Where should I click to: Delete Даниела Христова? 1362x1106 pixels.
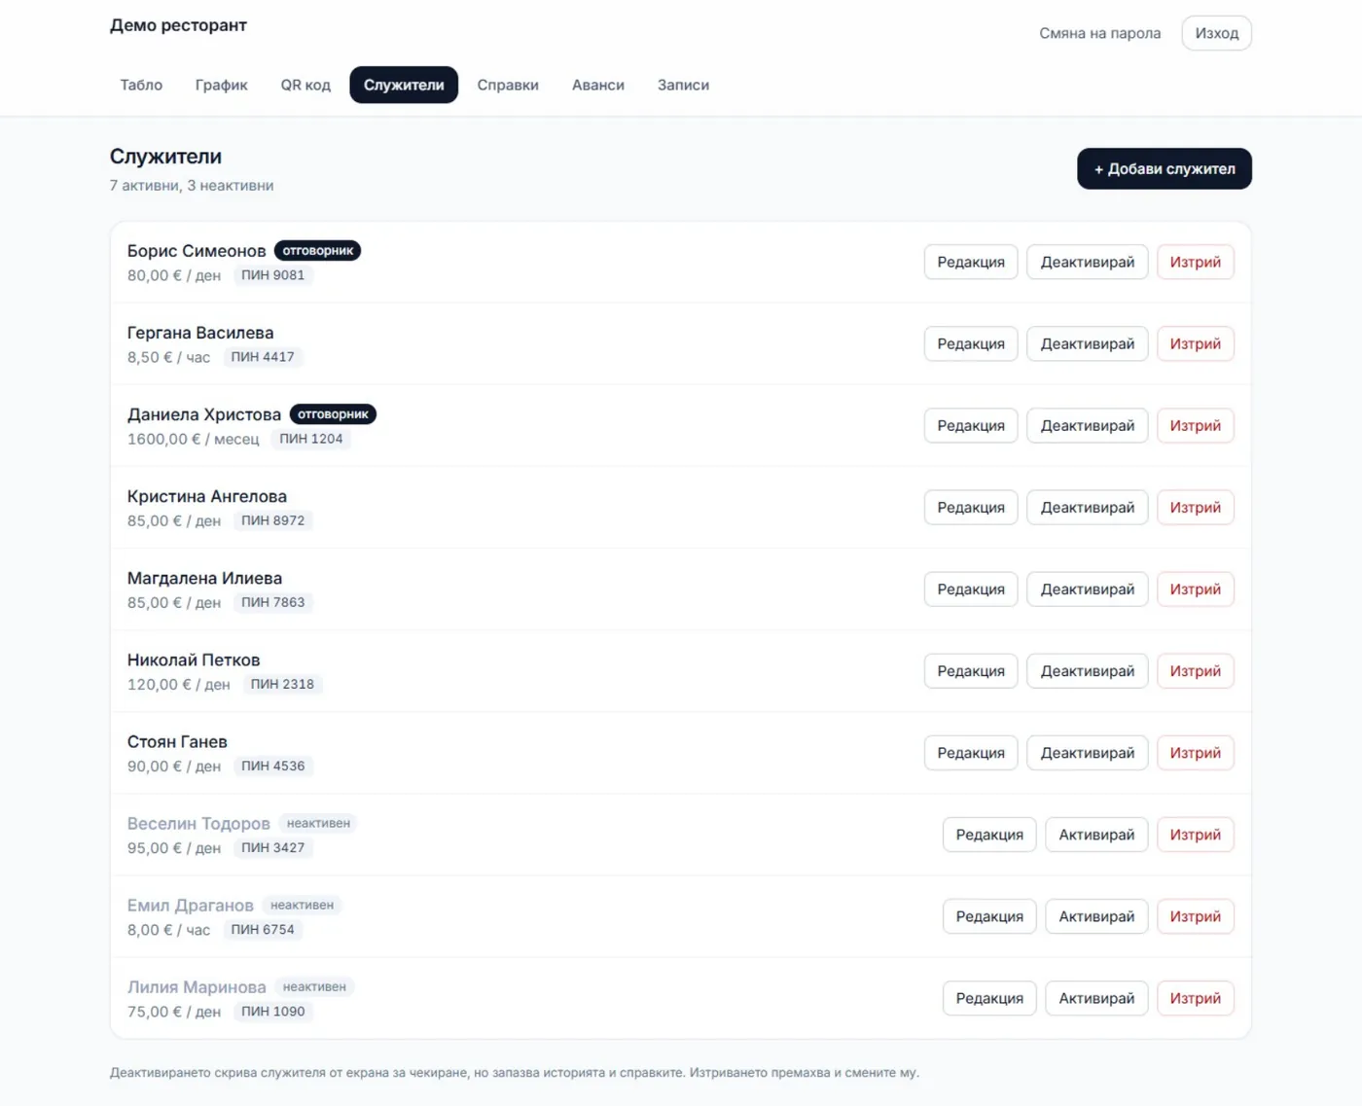(1195, 425)
